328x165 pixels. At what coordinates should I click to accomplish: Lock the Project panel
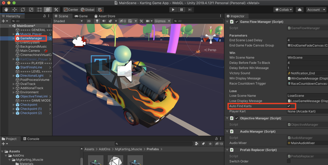(x=216, y=139)
